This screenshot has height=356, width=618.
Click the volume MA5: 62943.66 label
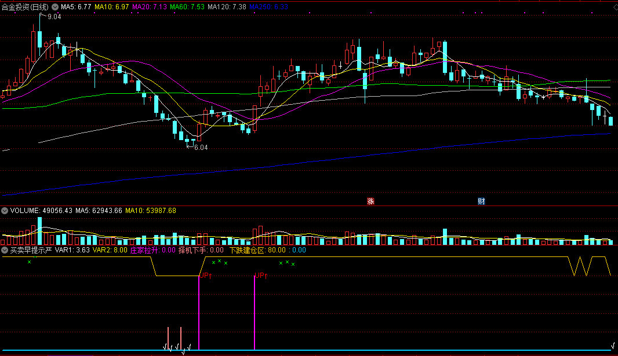pyautogui.click(x=99, y=211)
